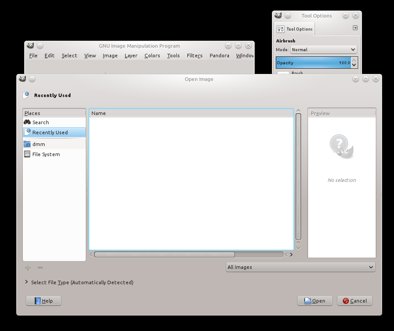Screen dimensions: 394x331
Task: Increase Opacity with the up stepper arrow
Action: click(x=354, y=60)
